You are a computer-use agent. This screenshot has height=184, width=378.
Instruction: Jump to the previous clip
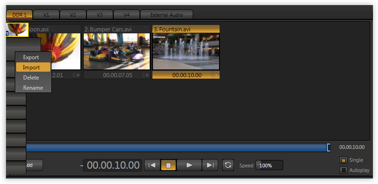pos(152,165)
